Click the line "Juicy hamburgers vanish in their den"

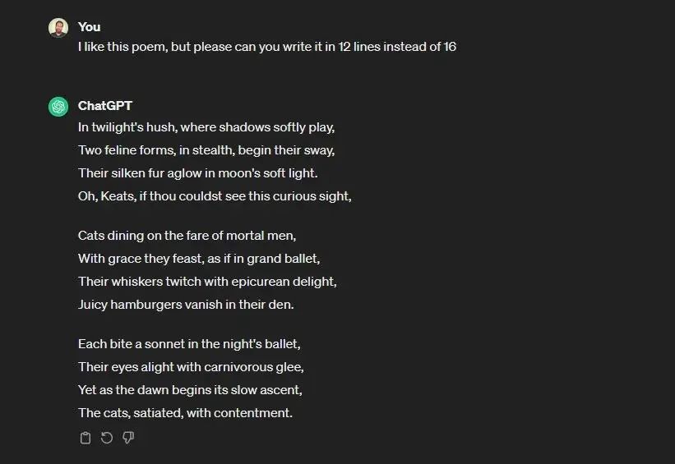point(186,305)
